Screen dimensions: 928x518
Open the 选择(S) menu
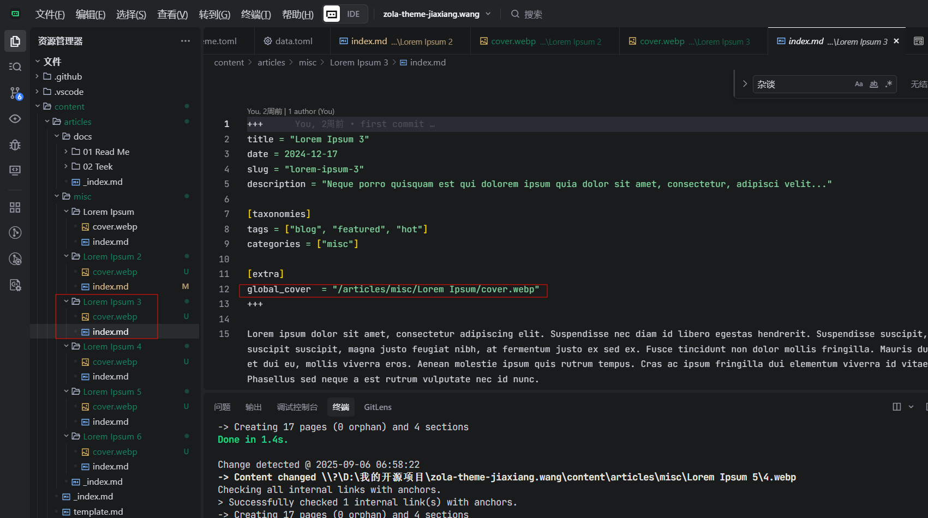tap(131, 14)
